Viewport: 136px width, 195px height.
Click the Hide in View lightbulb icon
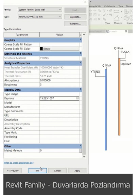point(104,11)
